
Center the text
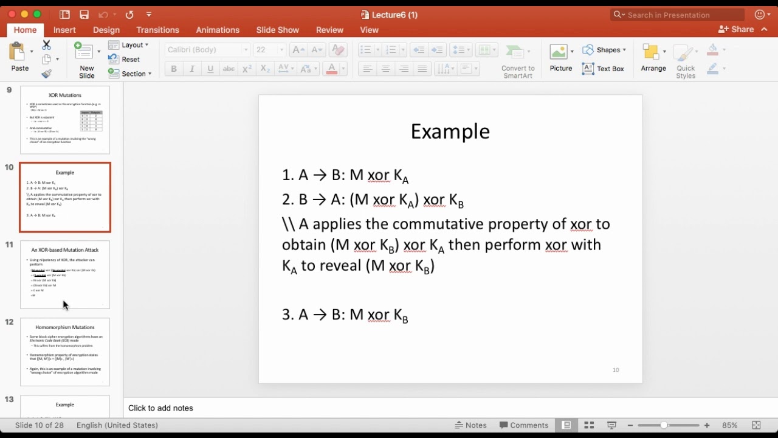coord(385,69)
